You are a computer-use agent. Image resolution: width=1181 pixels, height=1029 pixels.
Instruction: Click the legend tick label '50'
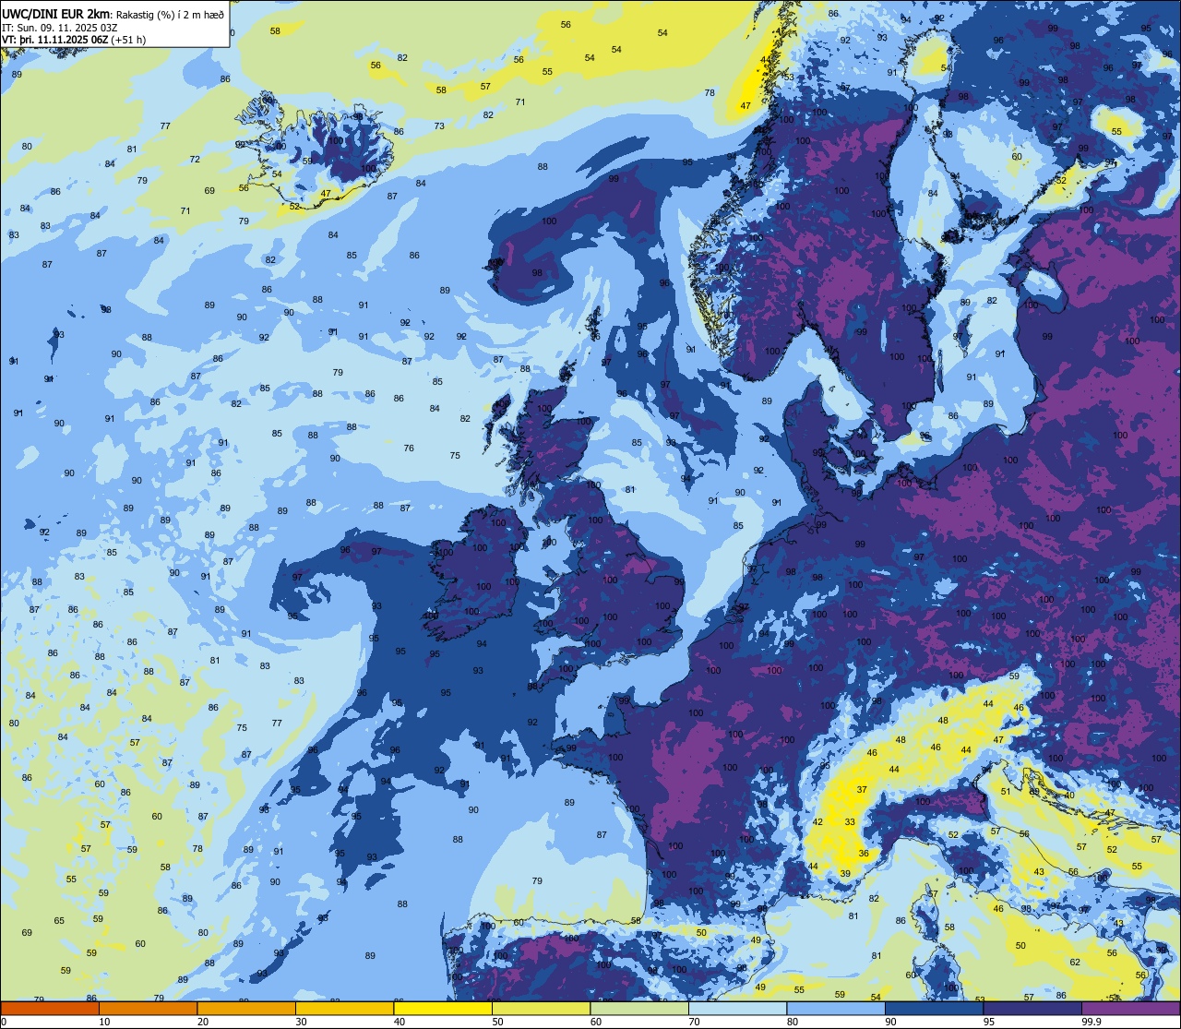pyautogui.click(x=497, y=1022)
